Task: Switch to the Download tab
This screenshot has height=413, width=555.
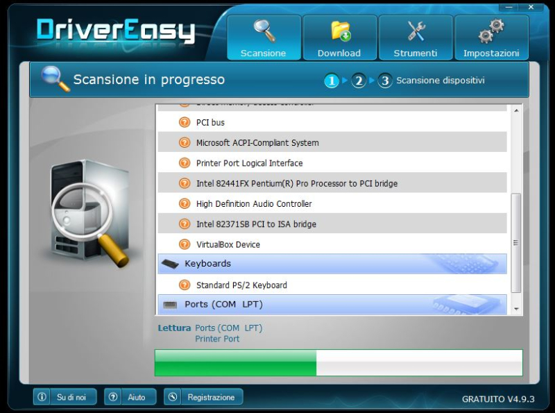Action: [339, 38]
